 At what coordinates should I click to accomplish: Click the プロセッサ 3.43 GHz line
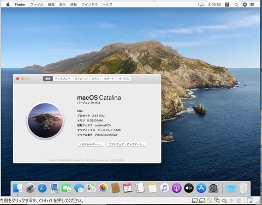pos(91,116)
